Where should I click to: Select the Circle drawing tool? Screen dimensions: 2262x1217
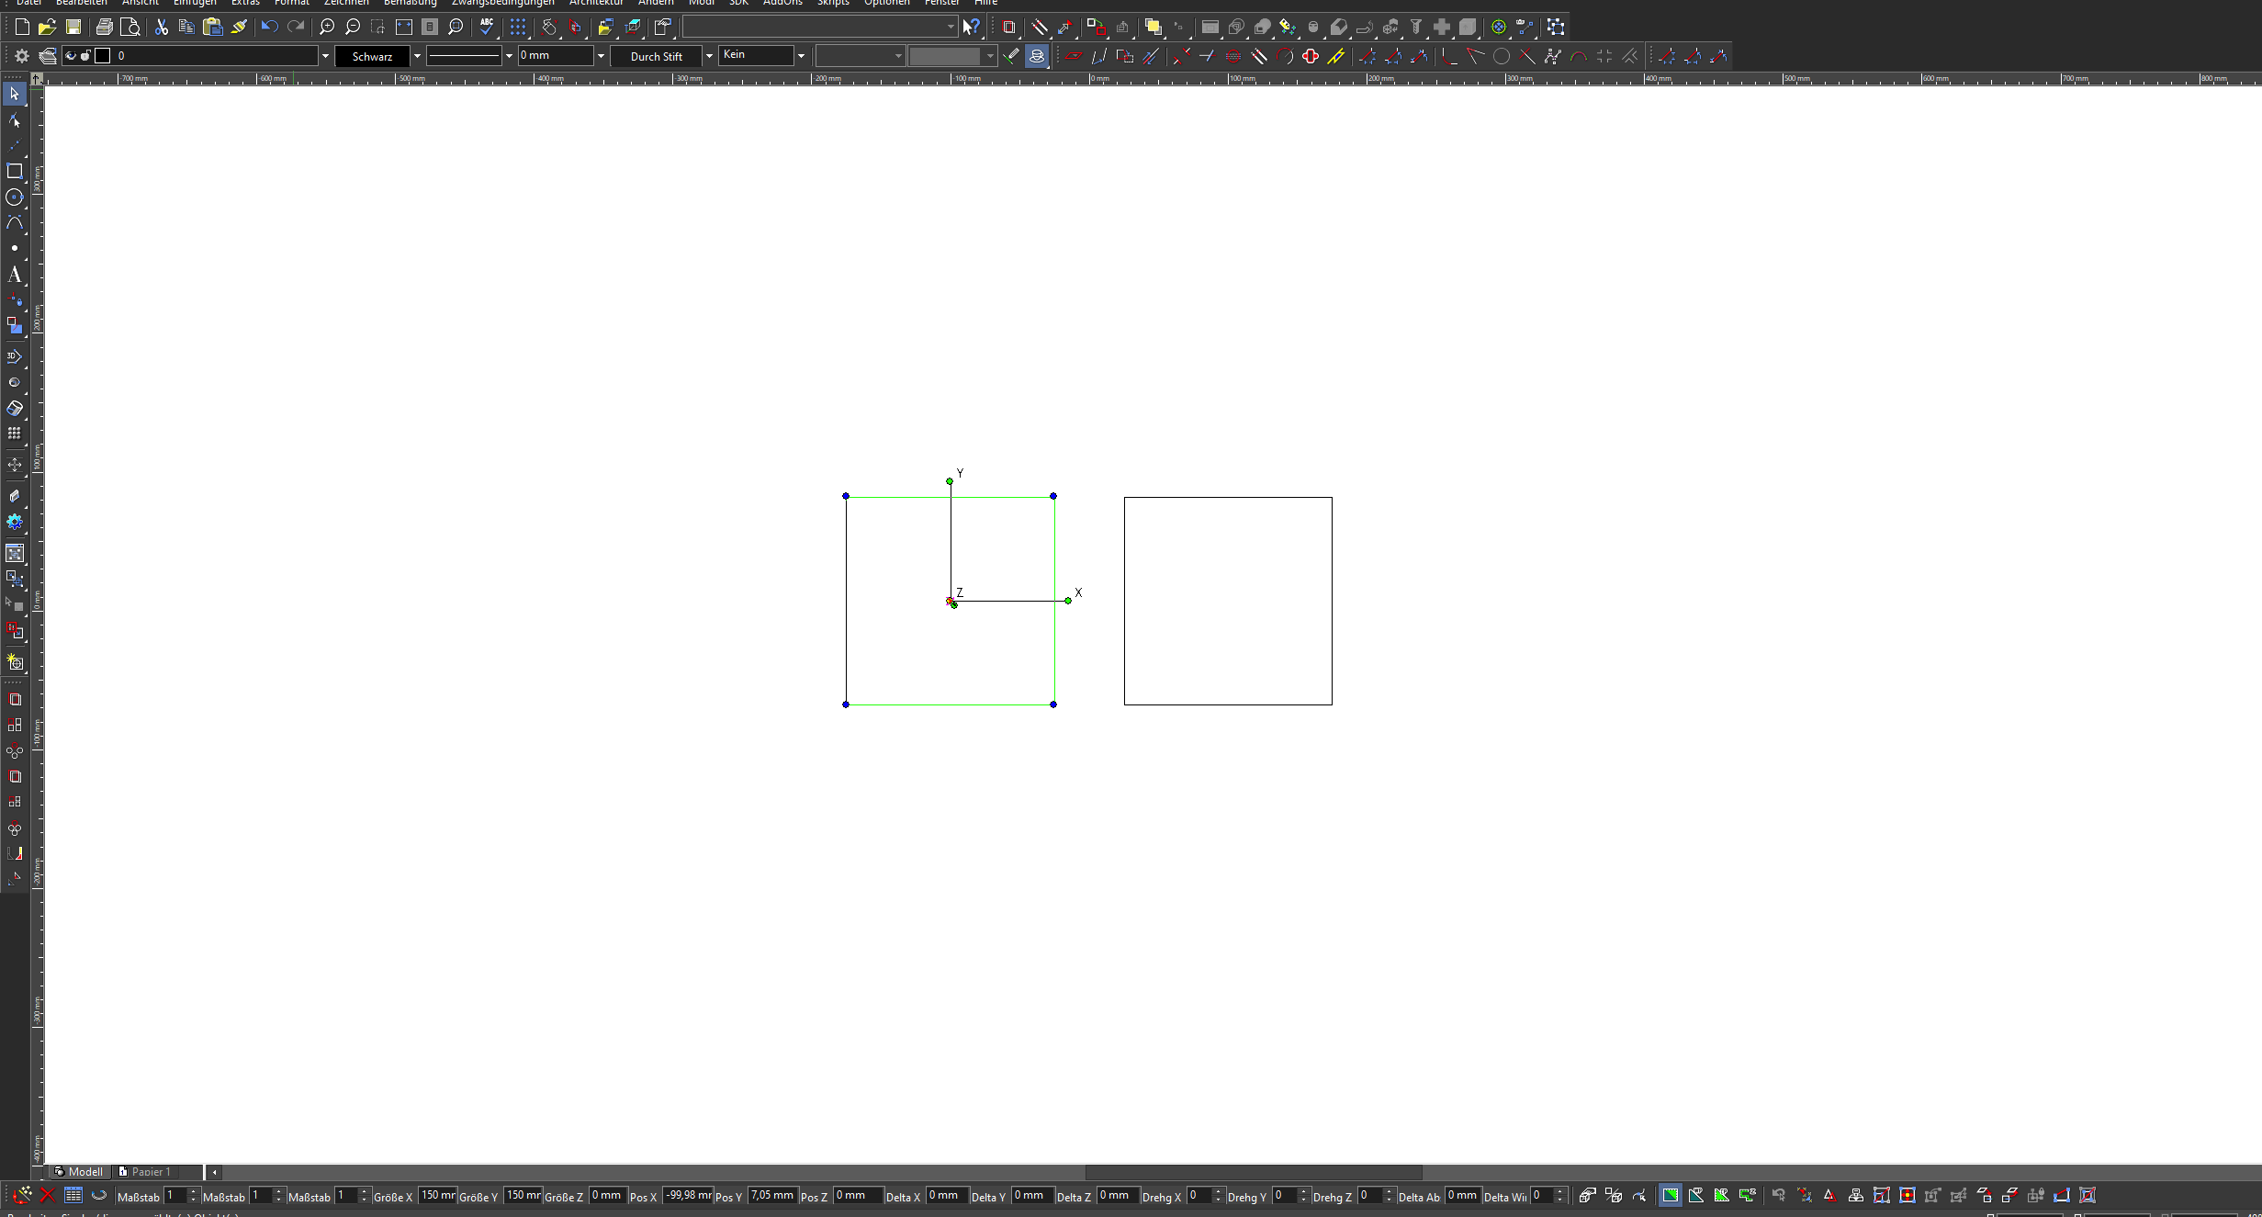pos(15,197)
